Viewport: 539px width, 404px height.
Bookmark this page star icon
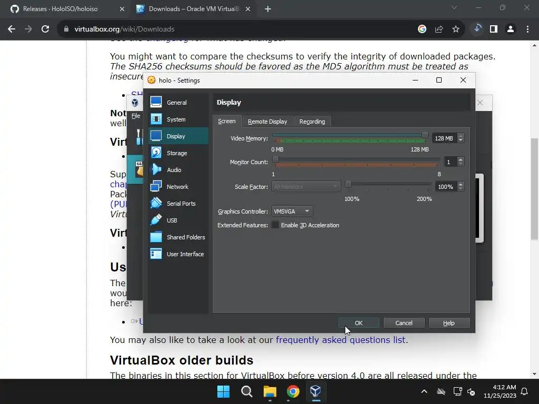tap(456, 29)
